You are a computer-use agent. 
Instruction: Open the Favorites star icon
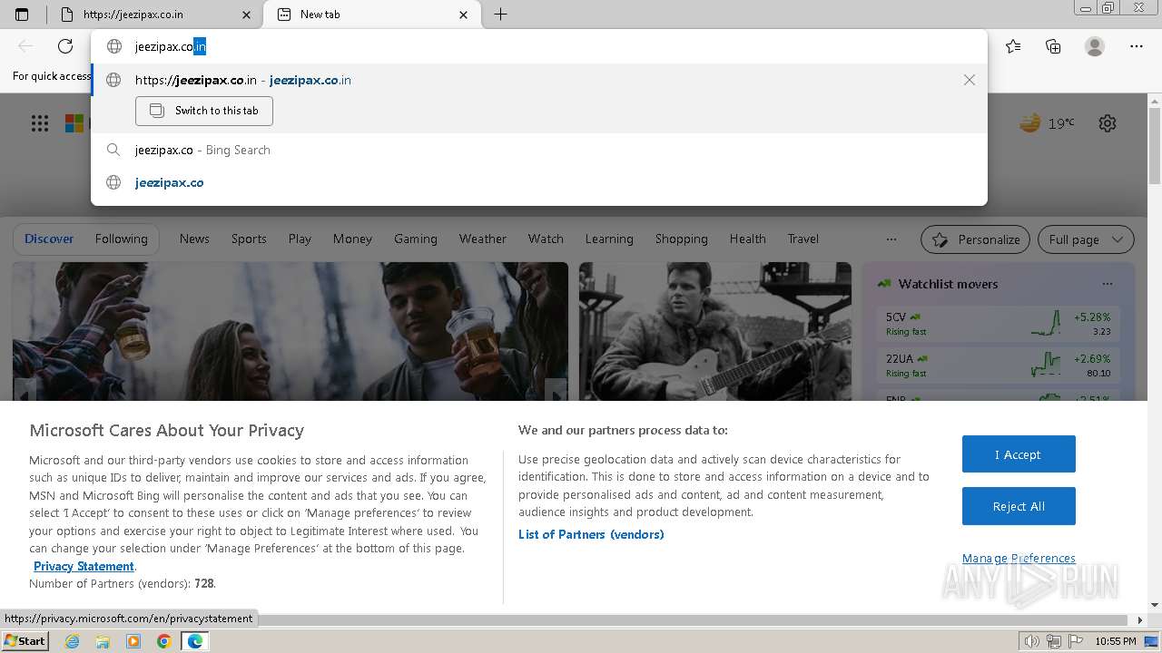pos(1013,46)
